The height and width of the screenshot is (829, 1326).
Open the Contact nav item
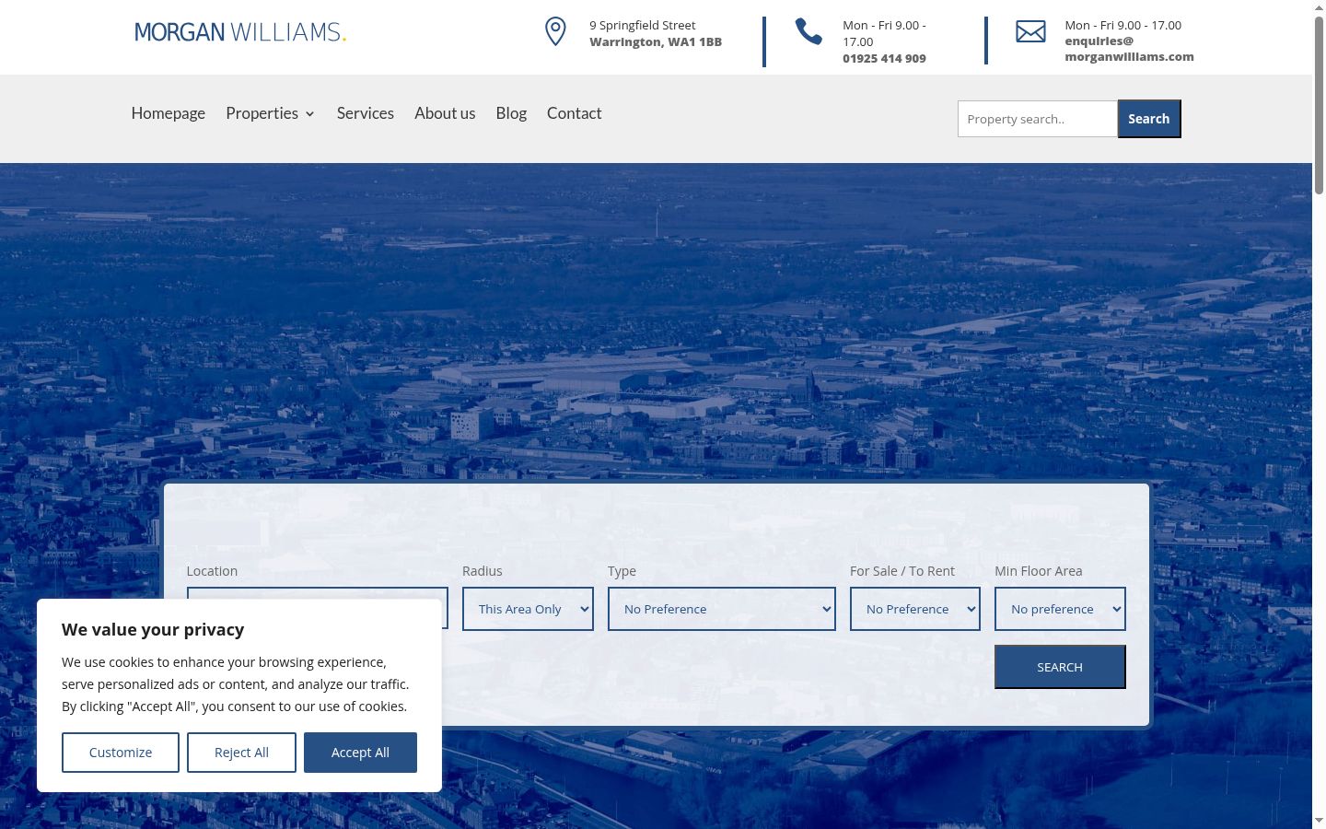pos(575,113)
